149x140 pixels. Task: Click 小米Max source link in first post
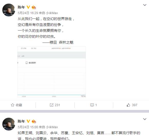pyautogui.click(x=52, y=13)
